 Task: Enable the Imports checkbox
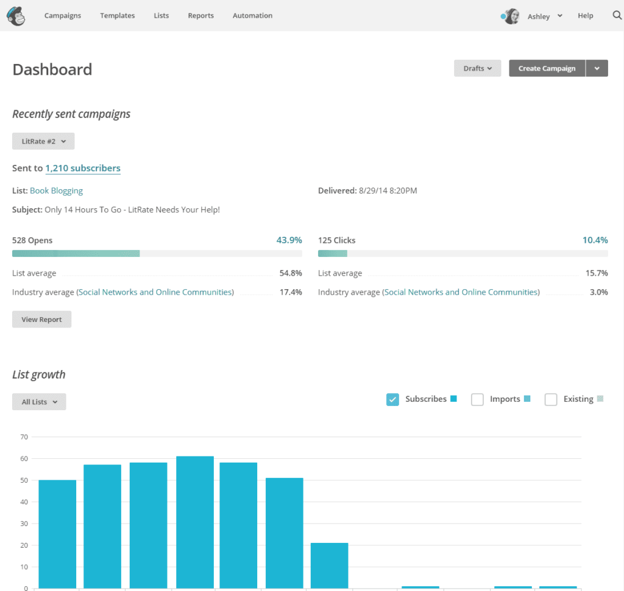coord(477,399)
